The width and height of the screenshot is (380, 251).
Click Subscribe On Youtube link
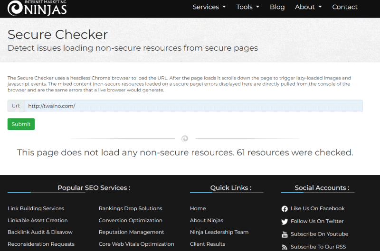319,234
